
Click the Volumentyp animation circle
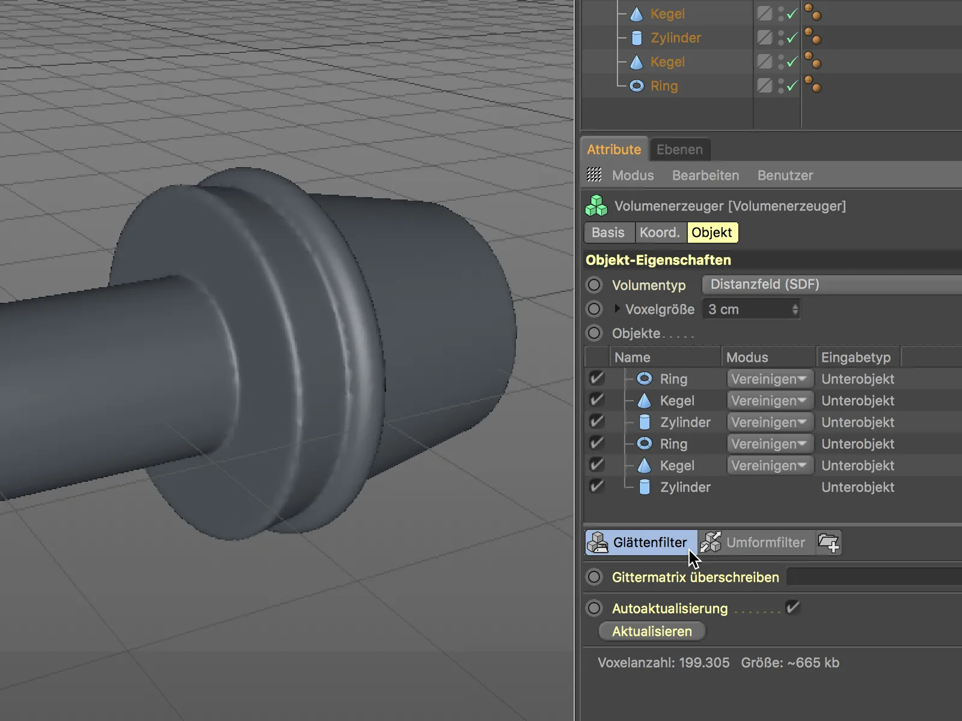click(x=594, y=284)
